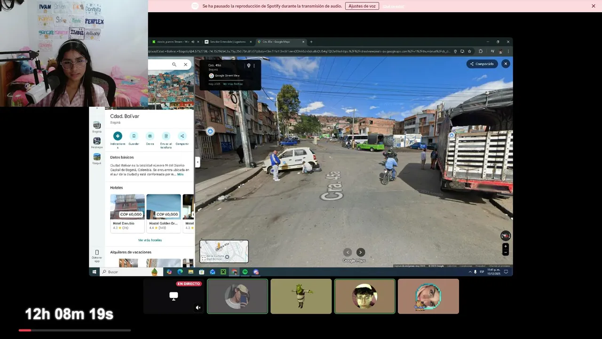Open a new browser tab

[x=311, y=42]
